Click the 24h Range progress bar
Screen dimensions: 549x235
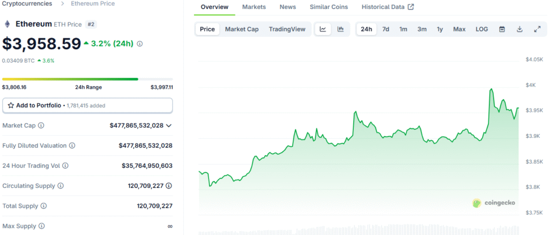[87, 79]
